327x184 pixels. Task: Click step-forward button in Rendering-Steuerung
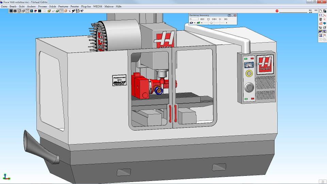click(x=214, y=19)
